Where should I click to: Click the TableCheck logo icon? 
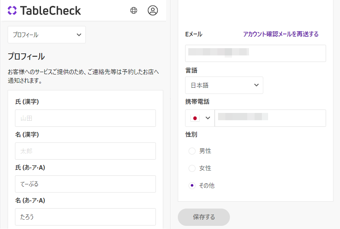point(12,10)
